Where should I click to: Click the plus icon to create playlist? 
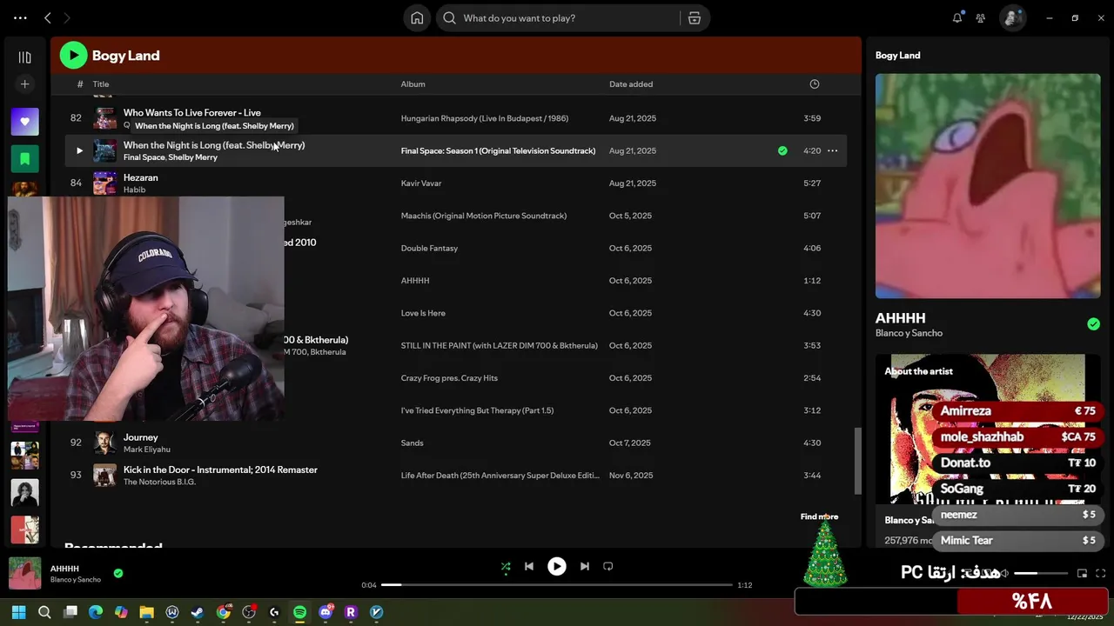point(24,84)
